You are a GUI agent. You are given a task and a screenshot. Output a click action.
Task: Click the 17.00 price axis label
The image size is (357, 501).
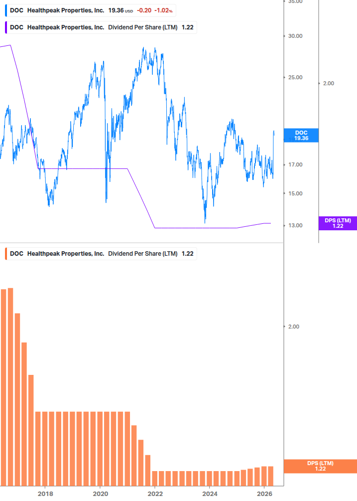point(295,165)
